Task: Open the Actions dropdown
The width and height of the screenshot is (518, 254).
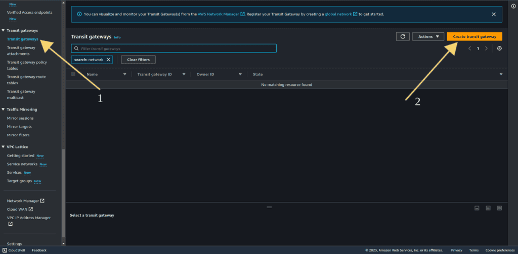Action: tap(428, 36)
